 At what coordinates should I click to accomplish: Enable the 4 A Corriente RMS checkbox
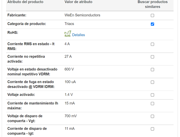click(x=152, y=44)
